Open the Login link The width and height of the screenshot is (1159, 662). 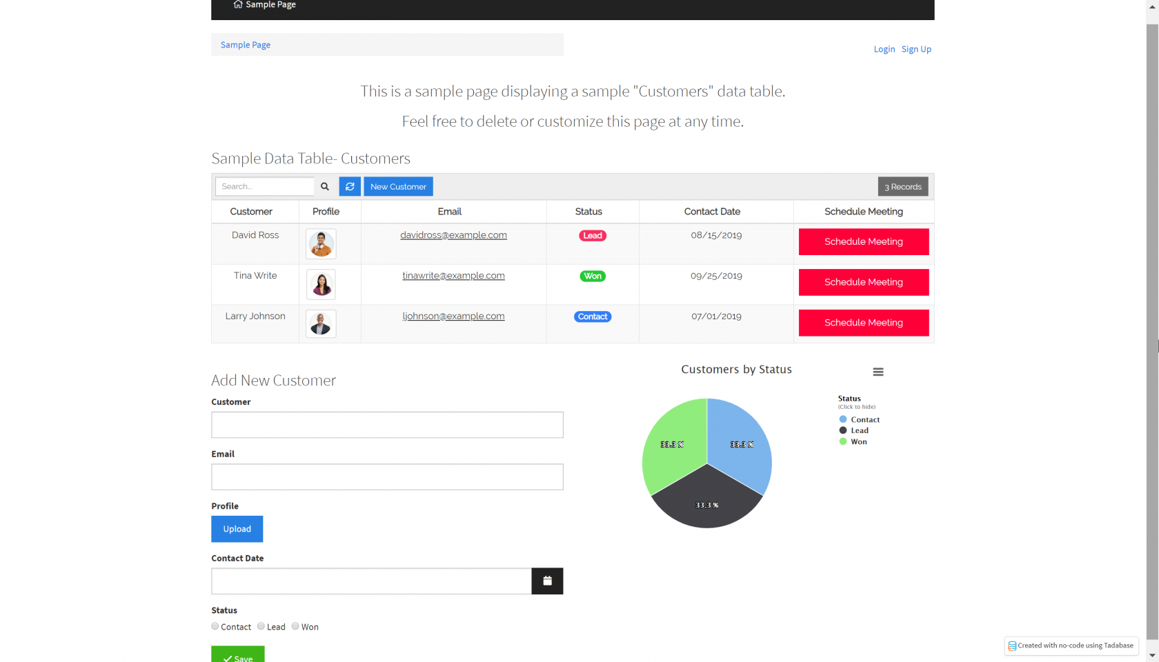(x=884, y=49)
